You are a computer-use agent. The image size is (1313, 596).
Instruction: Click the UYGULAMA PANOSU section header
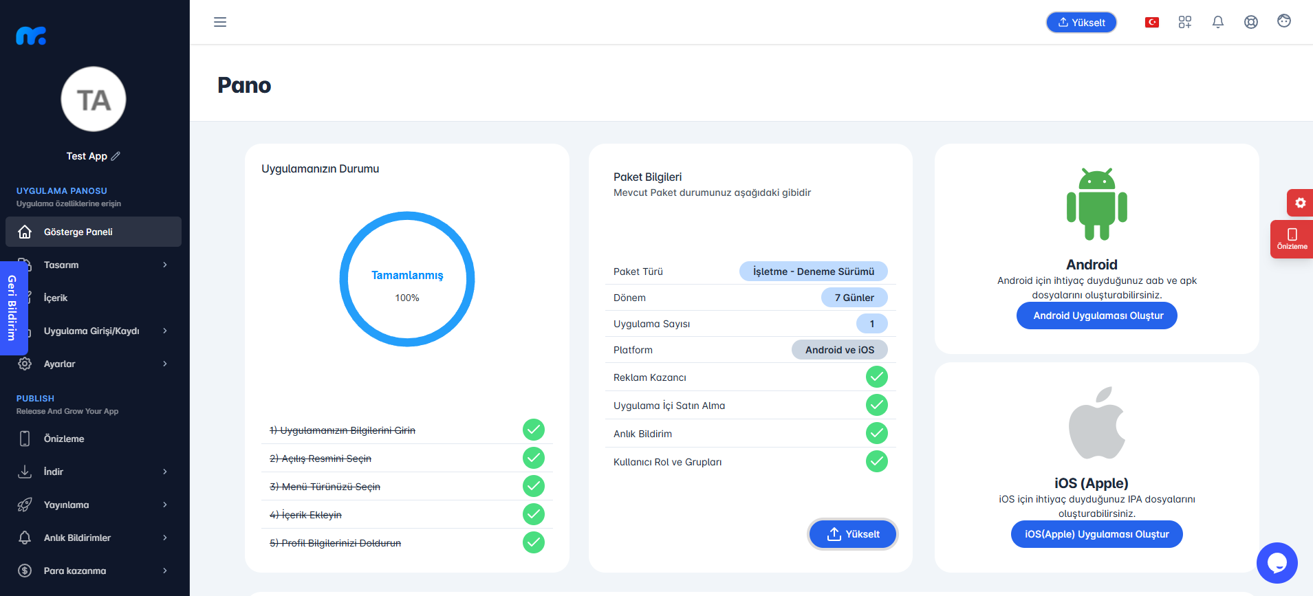(x=62, y=190)
